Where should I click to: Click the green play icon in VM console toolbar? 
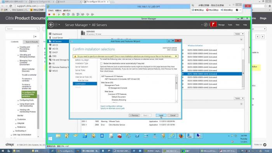[59, 14]
